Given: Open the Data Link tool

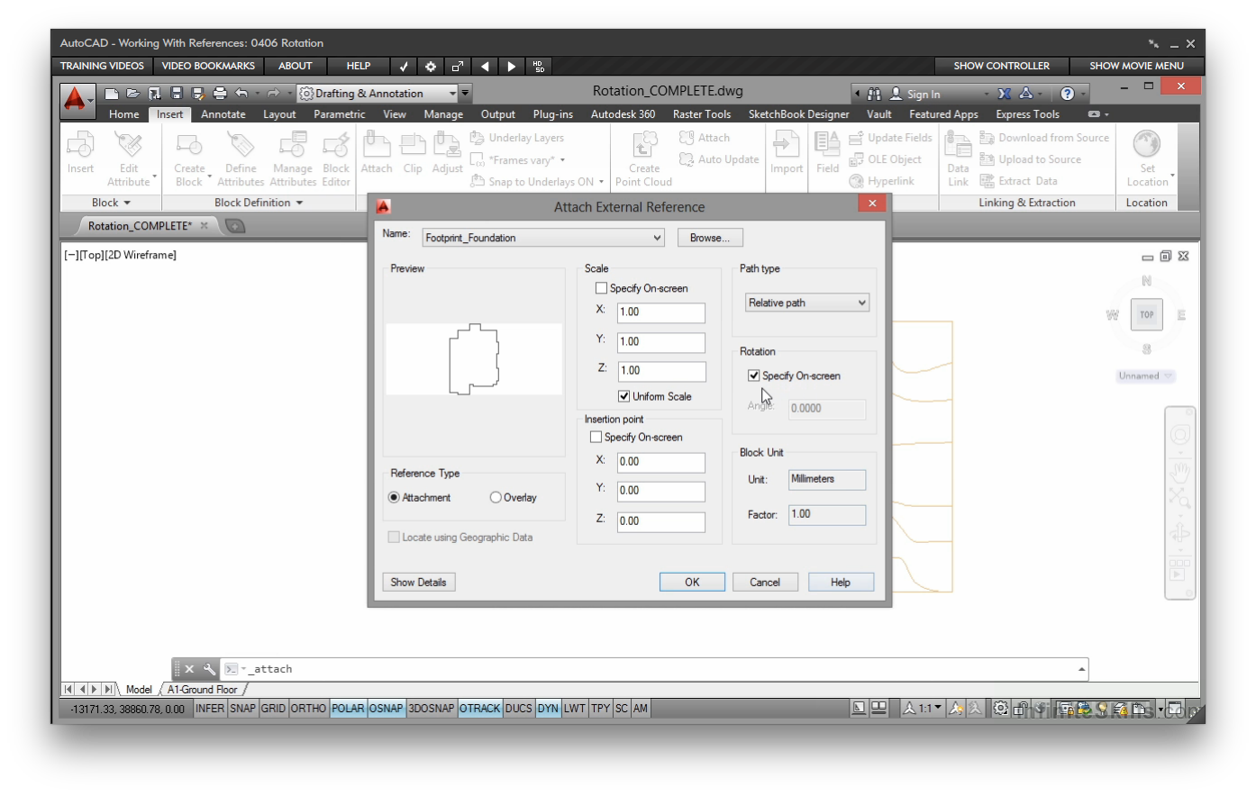Looking at the screenshot, I should click(x=958, y=159).
